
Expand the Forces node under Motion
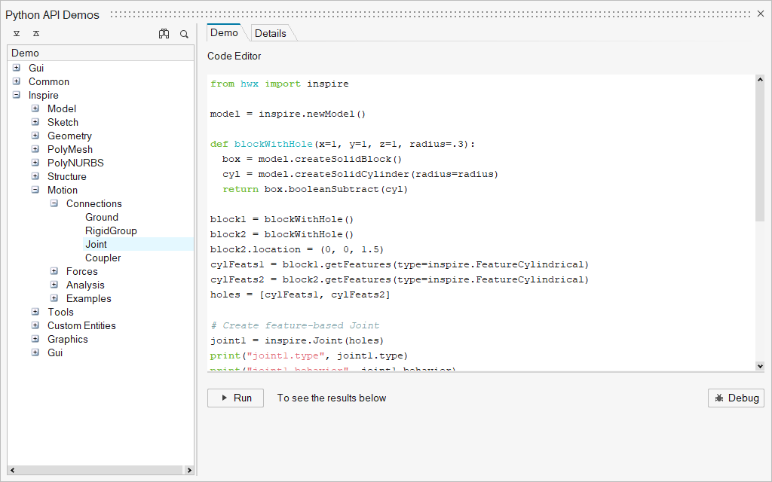(54, 272)
